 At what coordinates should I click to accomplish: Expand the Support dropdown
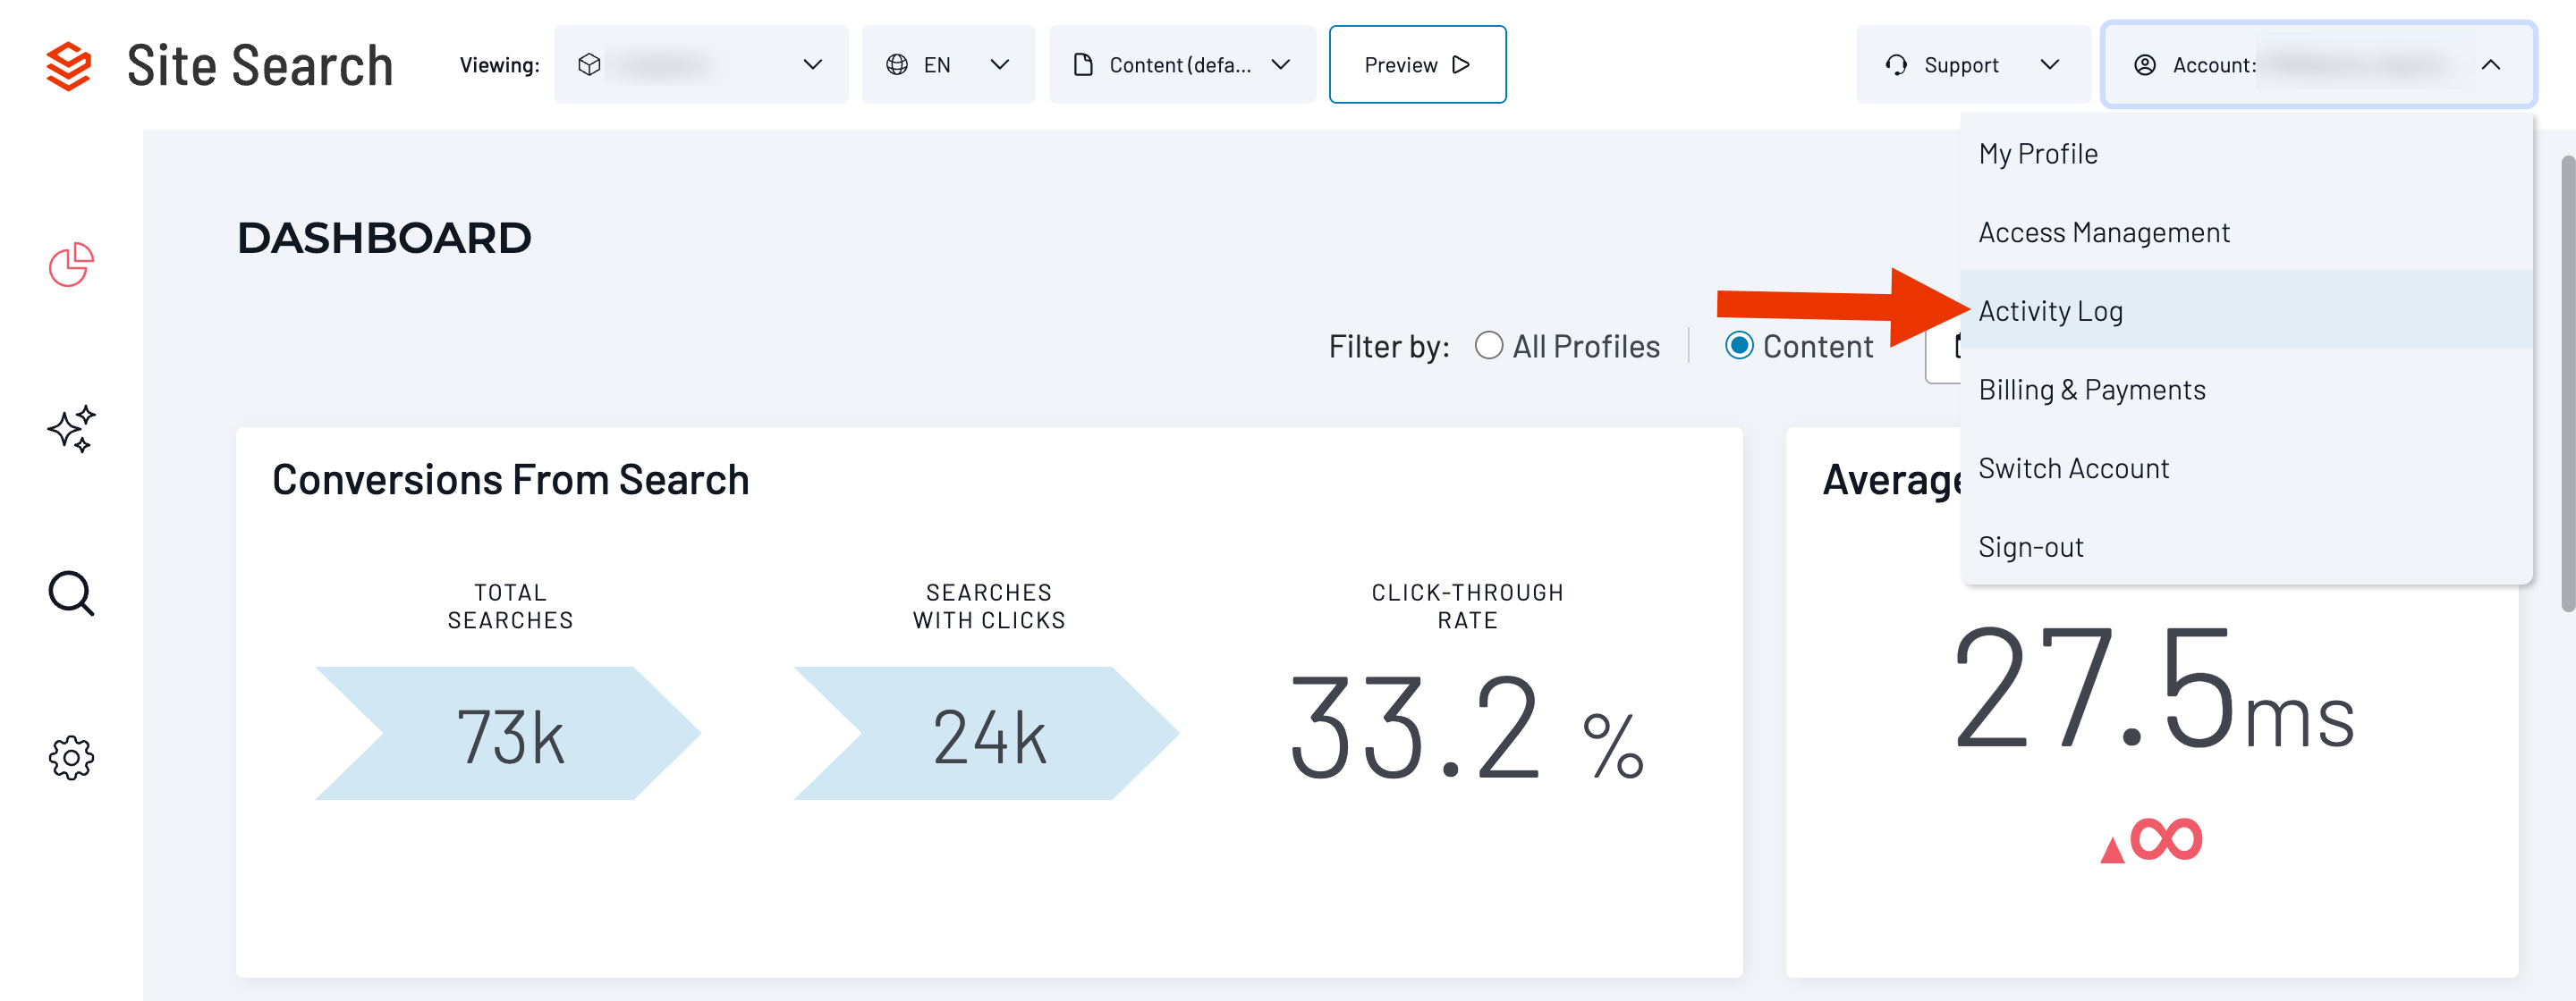1973,65
